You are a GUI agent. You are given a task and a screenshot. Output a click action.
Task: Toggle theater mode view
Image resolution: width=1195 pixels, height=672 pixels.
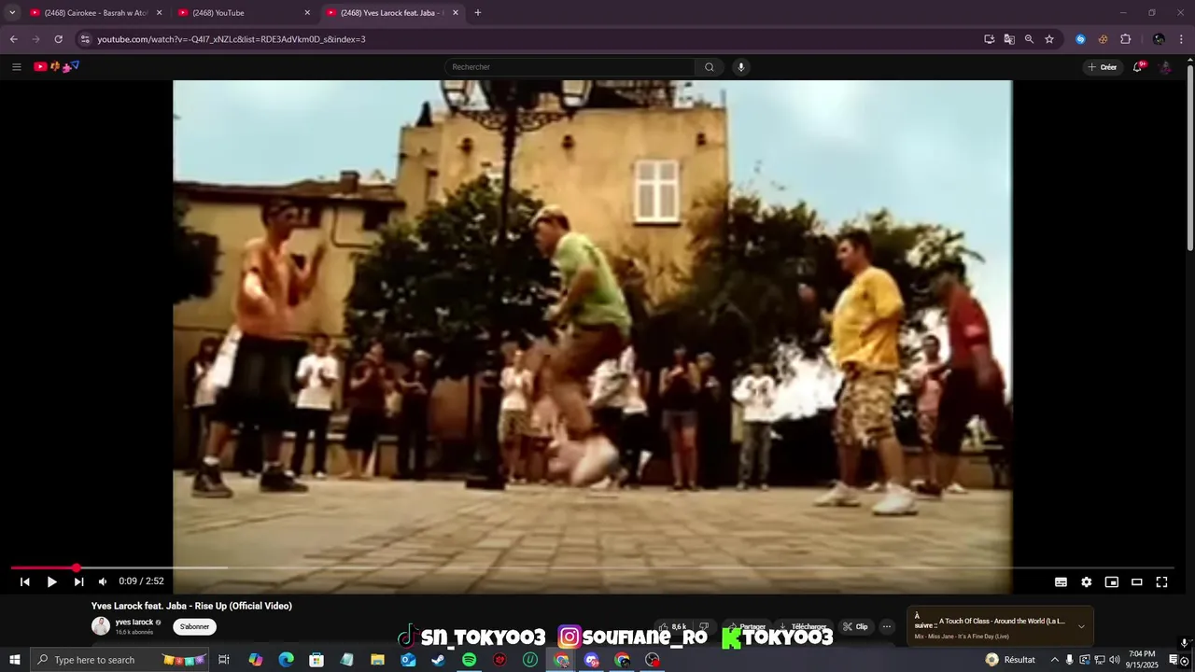click(x=1137, y=581)
